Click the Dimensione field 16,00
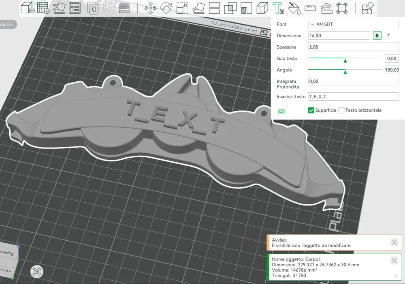The width and height of the screenshot is (405, 284). point(339,36)
